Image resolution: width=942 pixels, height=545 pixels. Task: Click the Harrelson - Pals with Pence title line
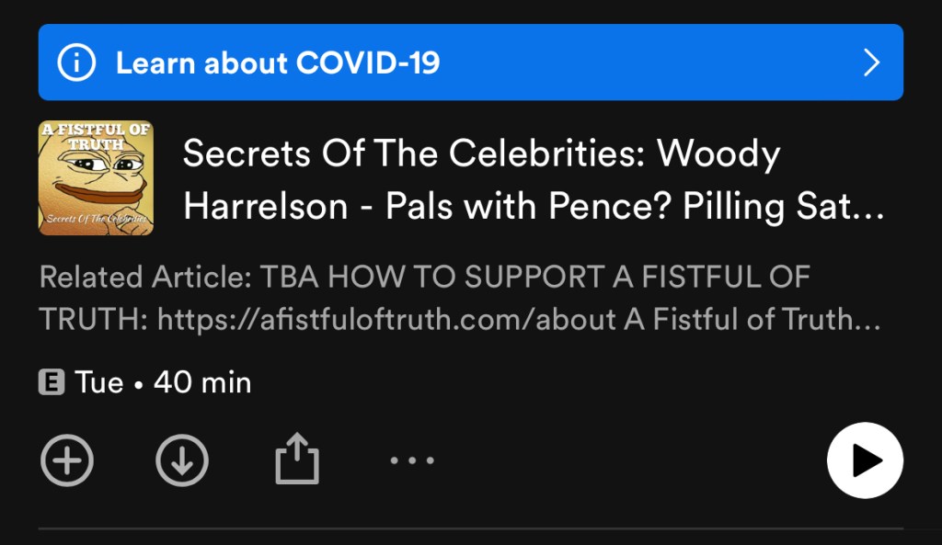point(427,207)
